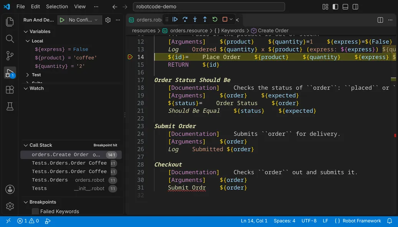
Task: Open the Testing beaker view
Action: (10, 107)
